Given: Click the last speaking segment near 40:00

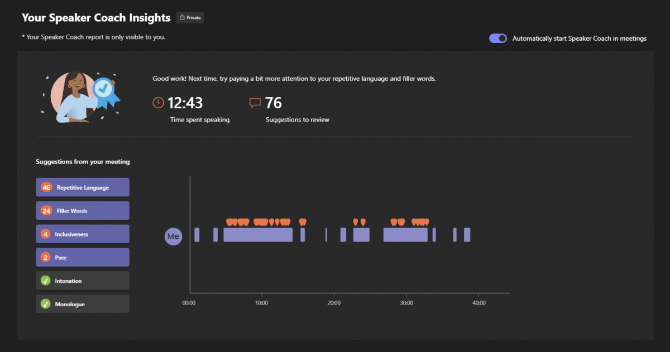Looking at the screenshot, I should tap(467, 235).
